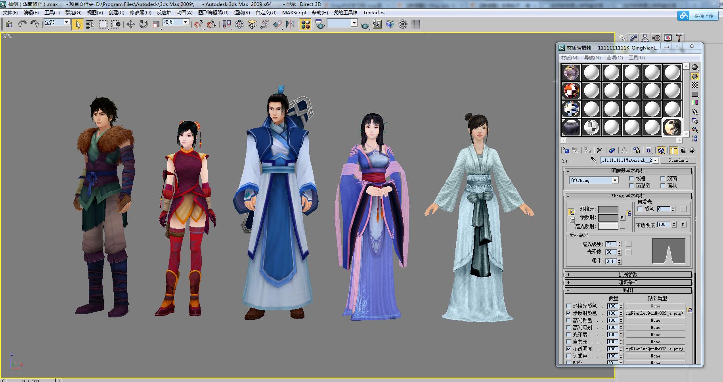
Task: Click the 环境光 color swatch
Action: click(608, 209)
